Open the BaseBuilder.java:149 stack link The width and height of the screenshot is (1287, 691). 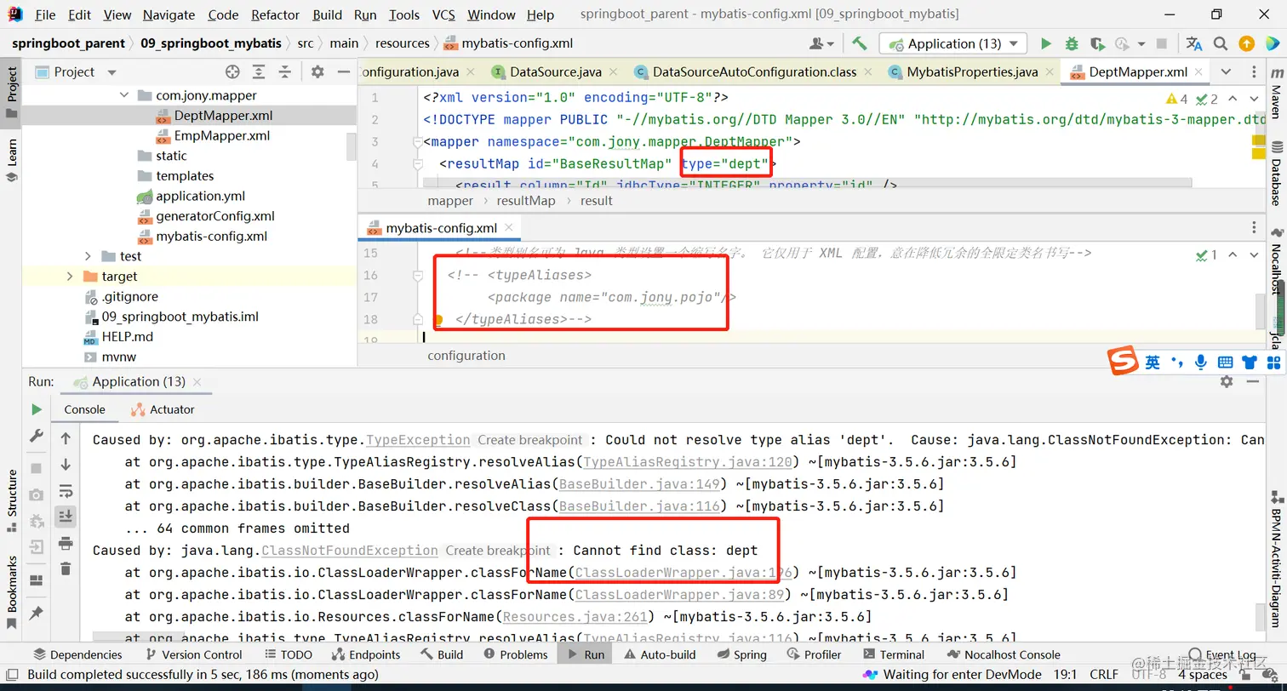[x=638, y=484]
